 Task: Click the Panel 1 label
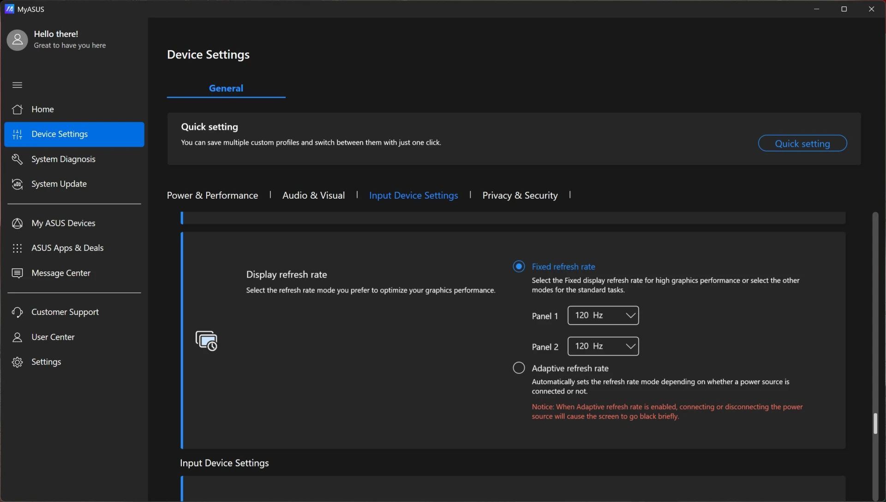545,316
